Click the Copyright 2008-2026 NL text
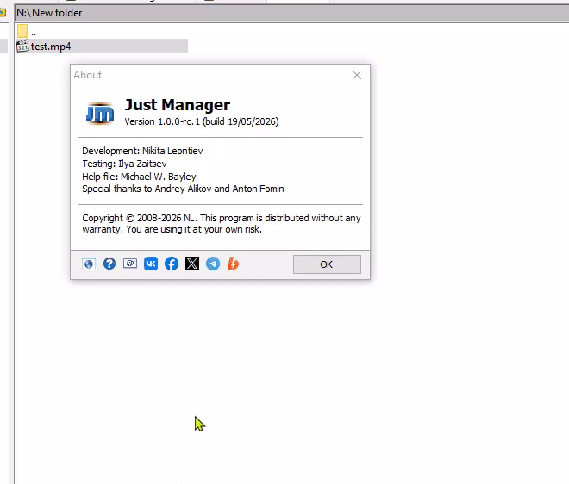The height and width of the screenshot is (484, 569). (222, 224)
